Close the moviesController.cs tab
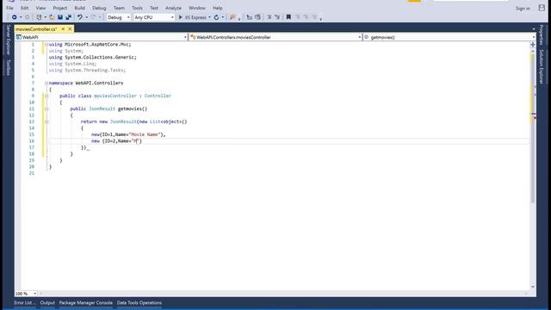The image size is (551, 310). (x=70, y=28)
